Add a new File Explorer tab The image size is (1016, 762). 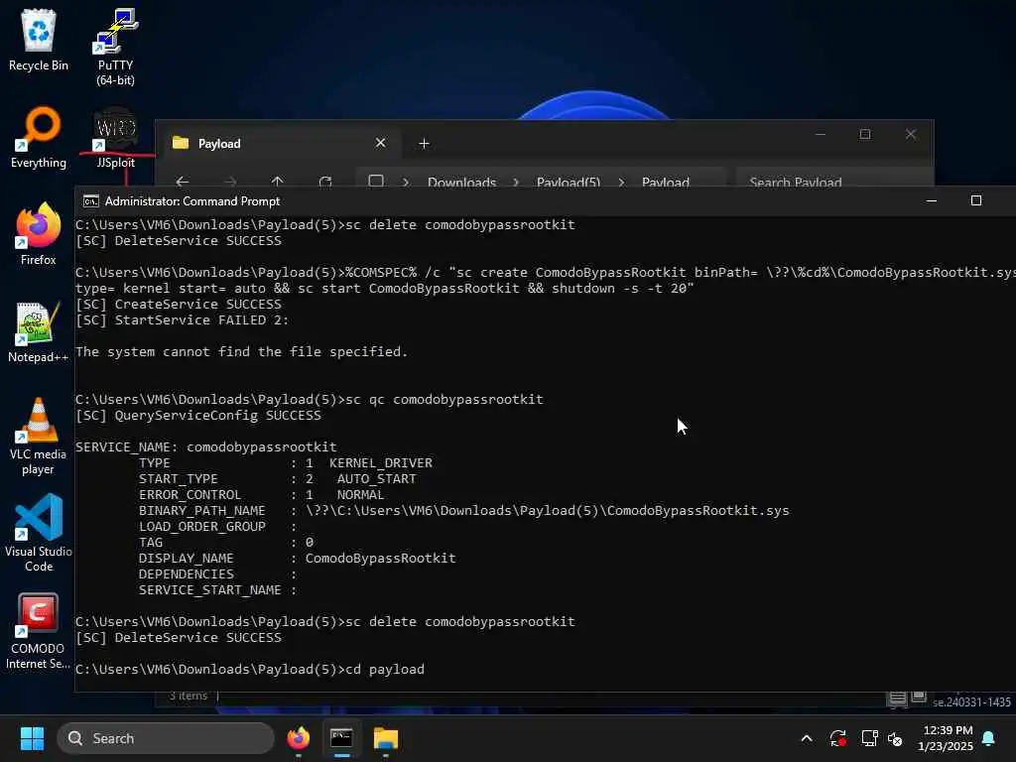pos(424,143)
